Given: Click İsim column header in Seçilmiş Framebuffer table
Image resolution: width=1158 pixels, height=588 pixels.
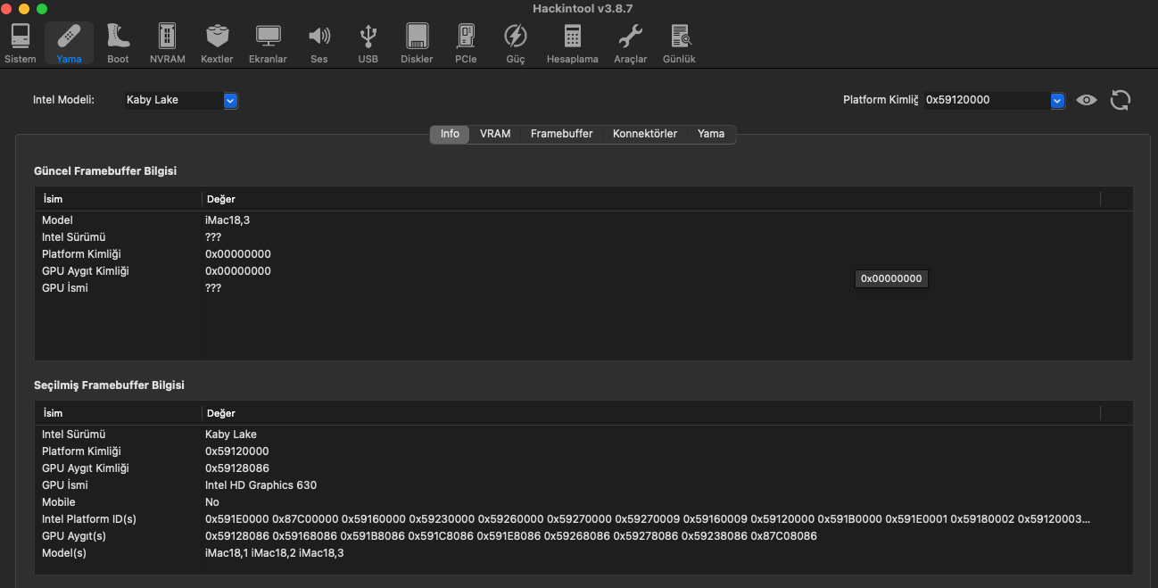Looking at the screenshot, I should point(118,413).
